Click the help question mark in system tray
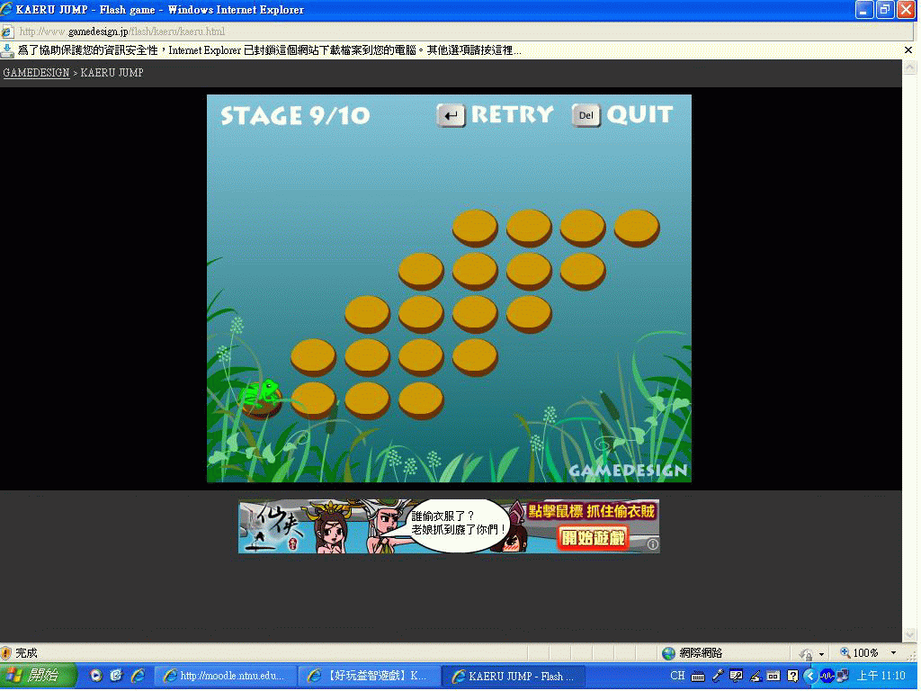The height and width of the screenshot is (691, 921). [792, 676]
